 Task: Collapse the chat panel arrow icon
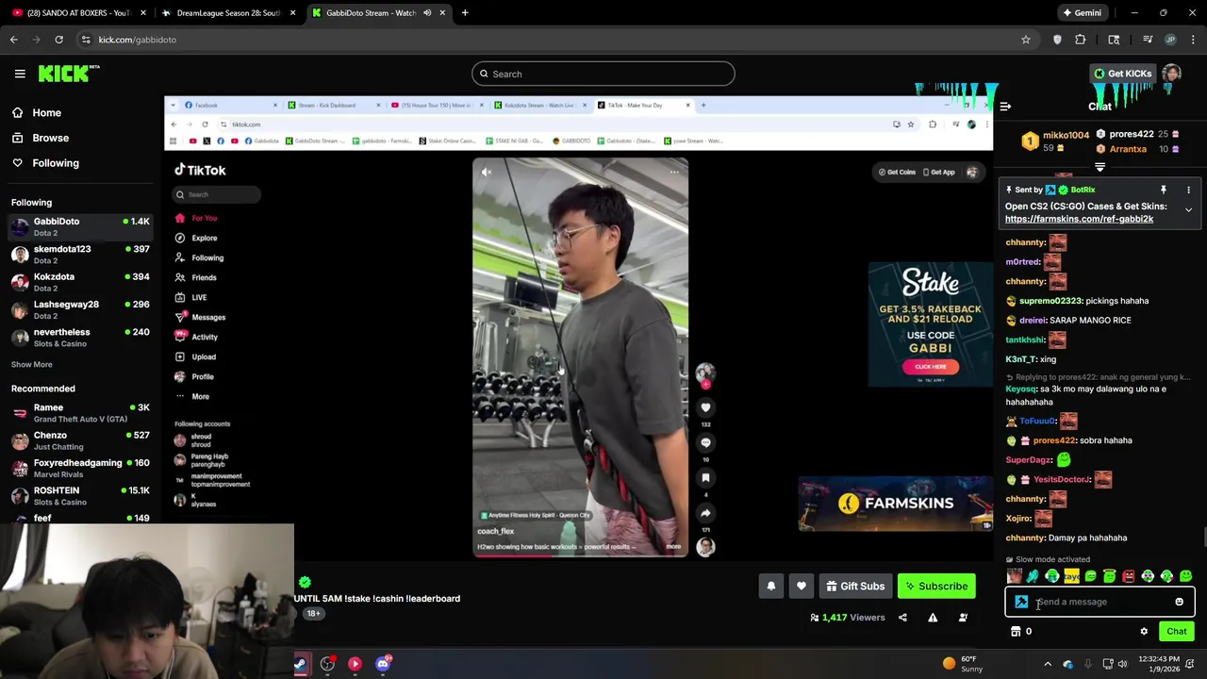[1005, 107]
